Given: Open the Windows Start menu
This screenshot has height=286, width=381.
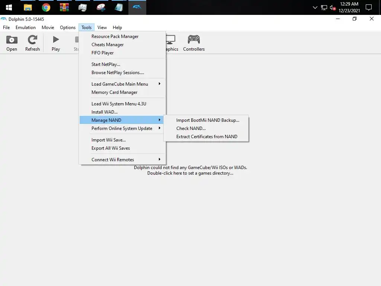Looking at the screenshot, I should coord(9,7).
